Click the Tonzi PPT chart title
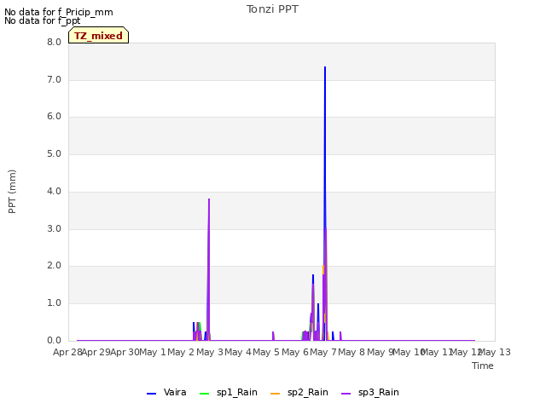 (x=272, y=9)
